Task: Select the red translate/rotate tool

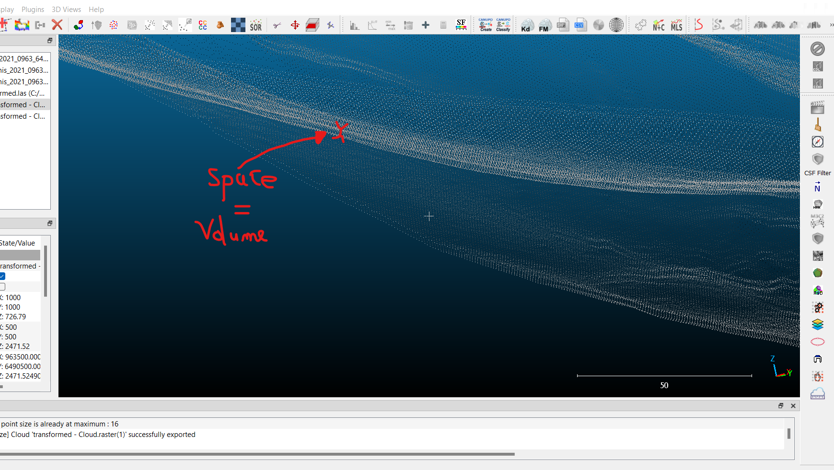Action: click(295, 25)
